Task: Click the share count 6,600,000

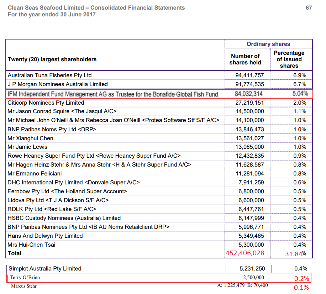Action: click(x=251, y=200)
